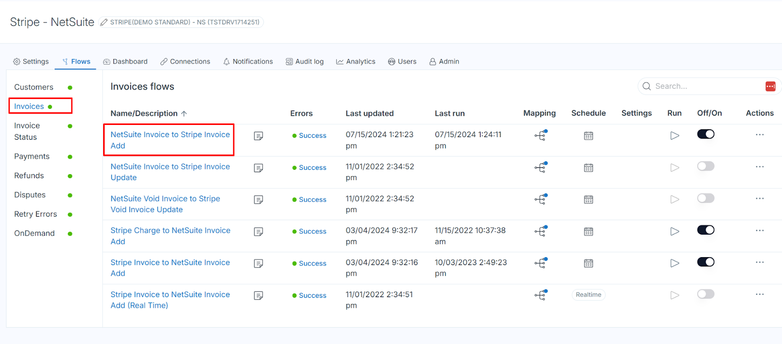Open the Admin tab

point(444,61)
